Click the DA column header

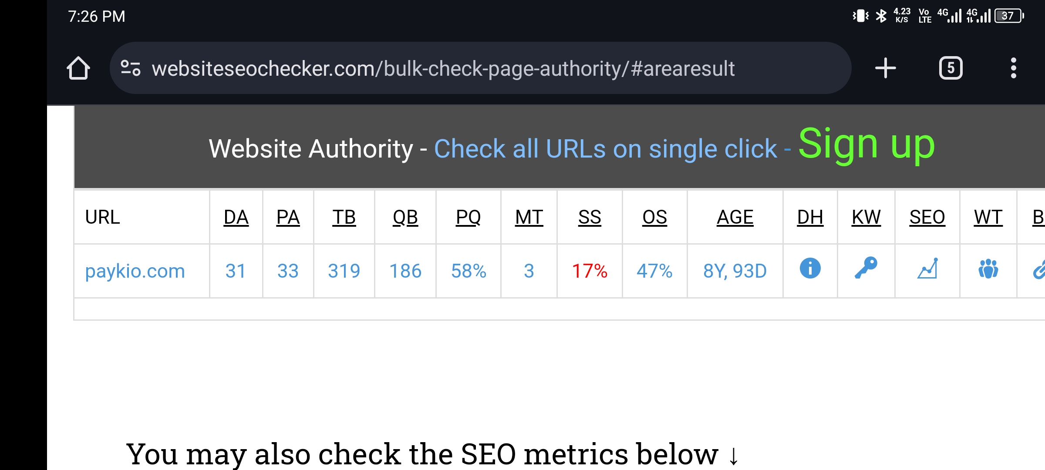coord(236,217)
